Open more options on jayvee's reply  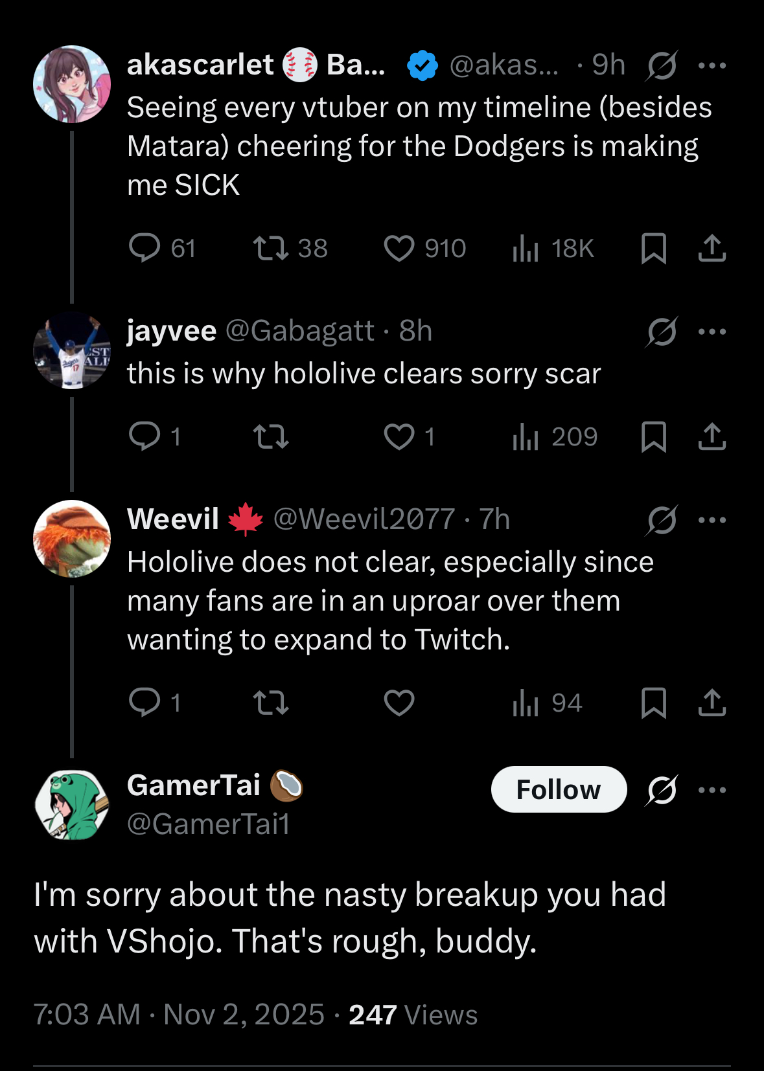click(x=712, y=332)
